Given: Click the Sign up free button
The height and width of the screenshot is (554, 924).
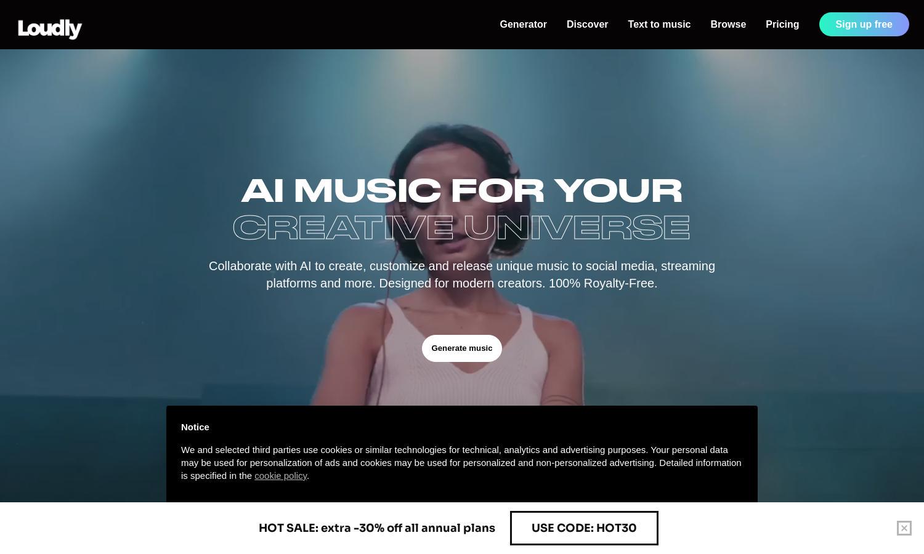Looking at the screenshot, I should 864,25.
